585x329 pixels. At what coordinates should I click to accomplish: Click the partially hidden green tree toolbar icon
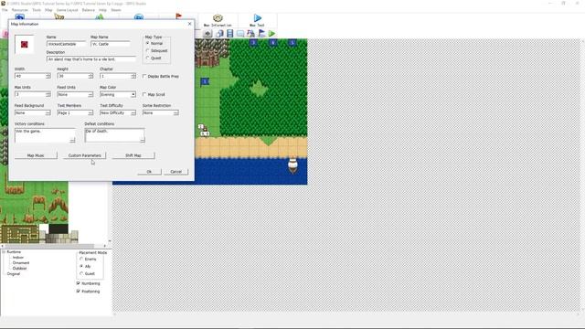pos(100,16)
